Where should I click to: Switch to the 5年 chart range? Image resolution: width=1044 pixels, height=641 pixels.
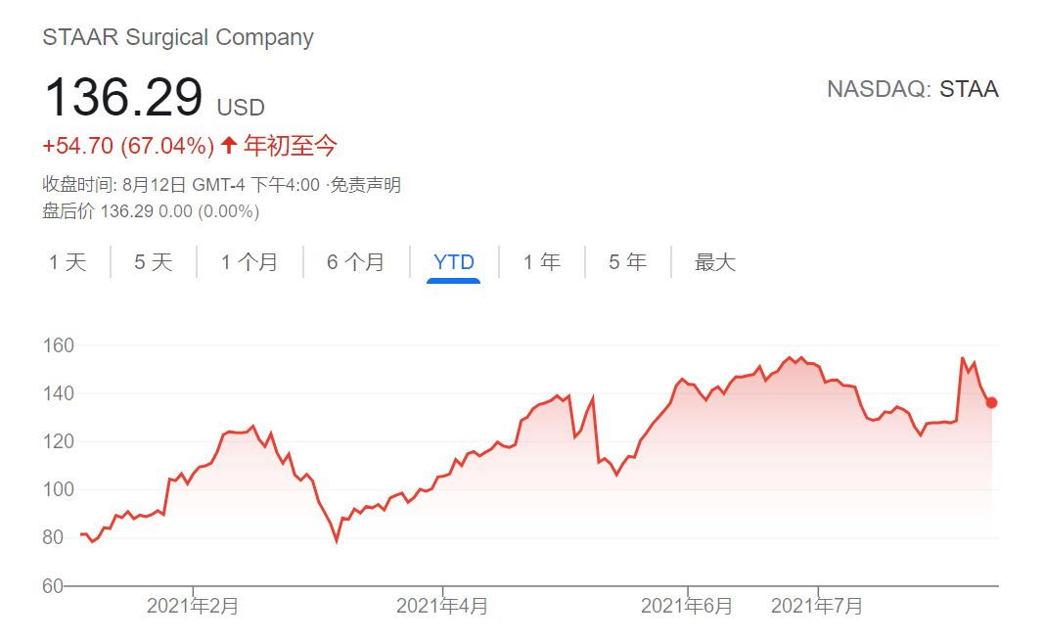626,262
